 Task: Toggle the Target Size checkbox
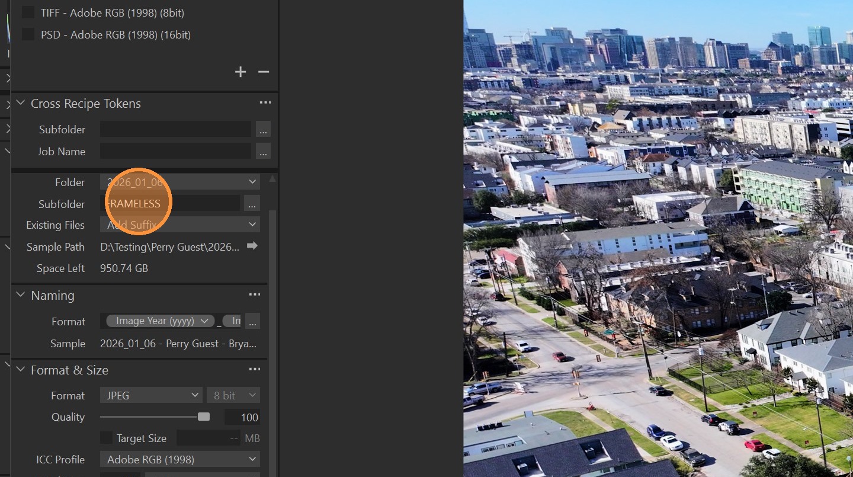pos(106,438)
